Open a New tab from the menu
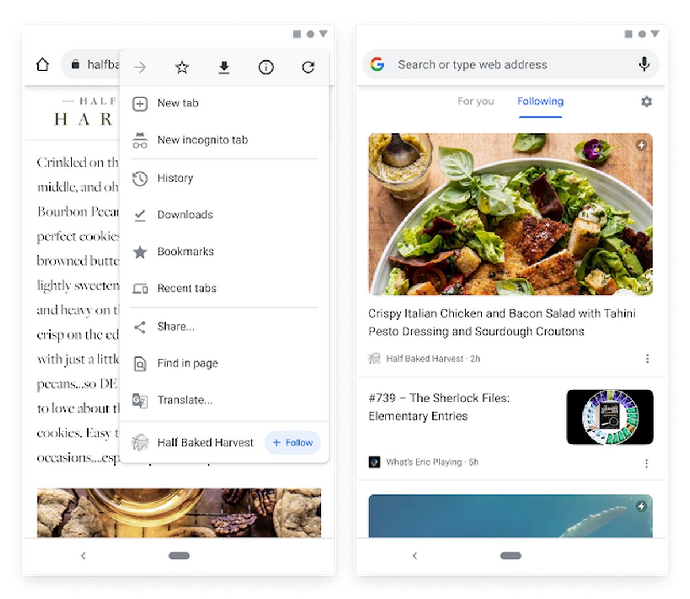The image size is (690, 599). pos(178,103)
